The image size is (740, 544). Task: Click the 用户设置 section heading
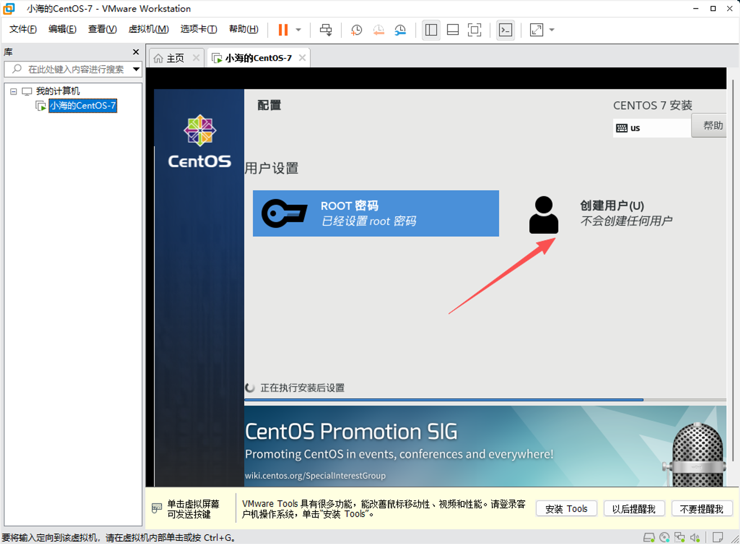(271, 168)
